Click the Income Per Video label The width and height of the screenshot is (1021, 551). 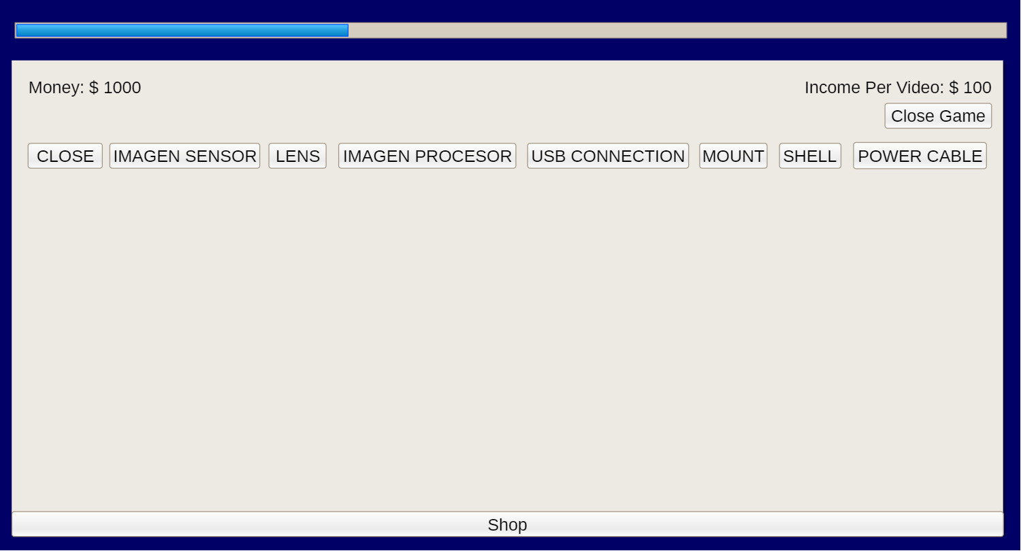(x=898, y=88)
